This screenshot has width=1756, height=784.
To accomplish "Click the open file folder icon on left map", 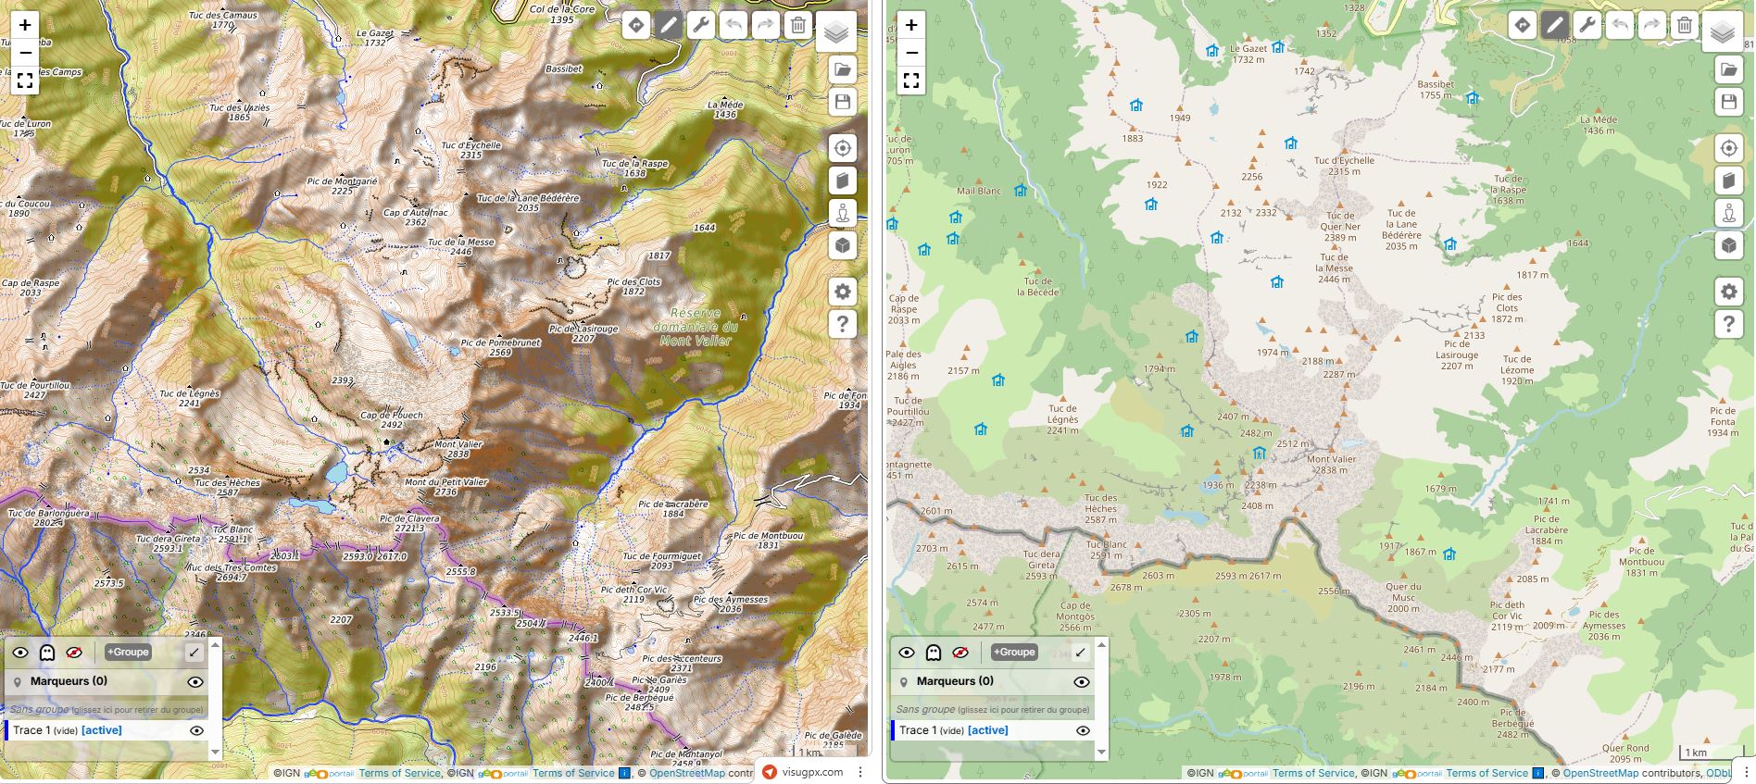I will pos(842,69).
